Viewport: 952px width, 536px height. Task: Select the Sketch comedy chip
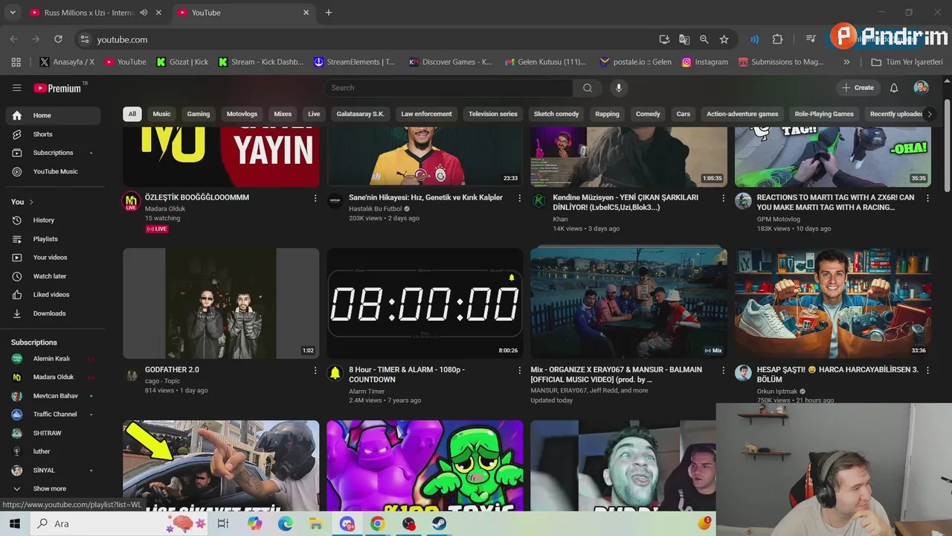click(x=556, y=114)
